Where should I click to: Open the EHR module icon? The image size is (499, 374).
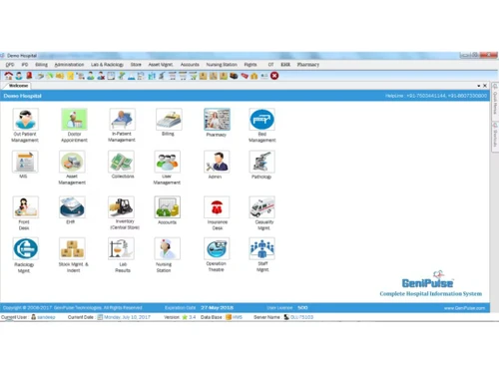tap(72, 207)
